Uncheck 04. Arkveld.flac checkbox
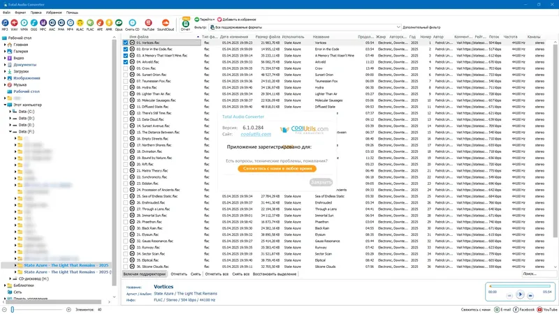Image resolution: width=559 pixels, height=314 pixels. point(126,62)
